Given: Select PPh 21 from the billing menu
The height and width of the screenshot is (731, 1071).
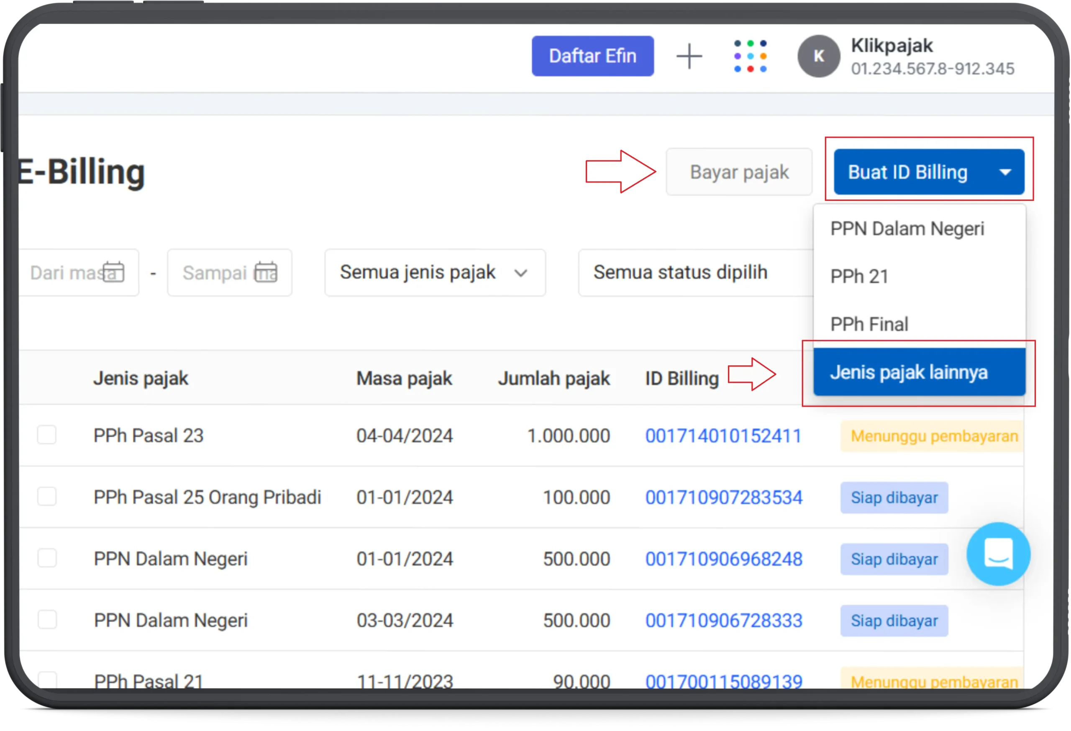Looking at the screenshot, I should click(x=859, y=277).
